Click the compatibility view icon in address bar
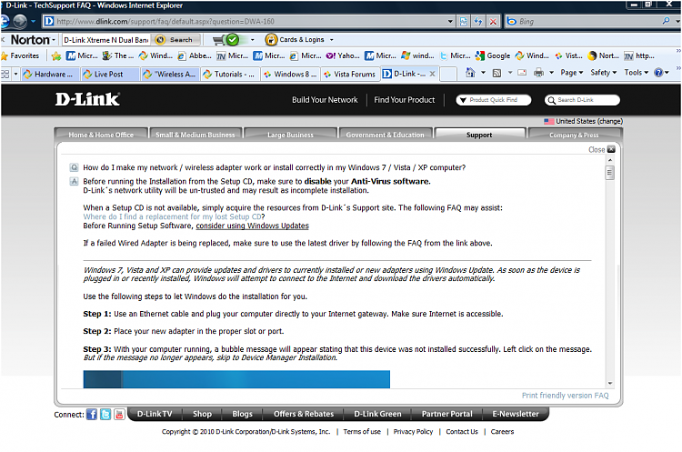This screenshot has width=682, height=452. (464, 21)
